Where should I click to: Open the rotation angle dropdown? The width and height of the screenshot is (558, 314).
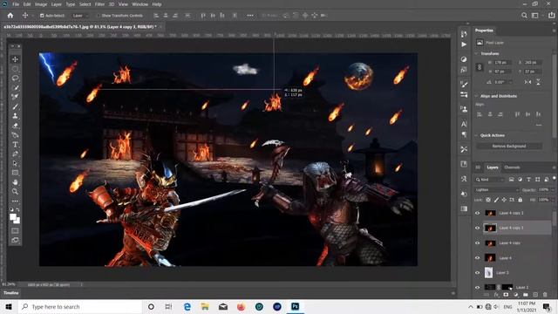[x=510, y=82]
